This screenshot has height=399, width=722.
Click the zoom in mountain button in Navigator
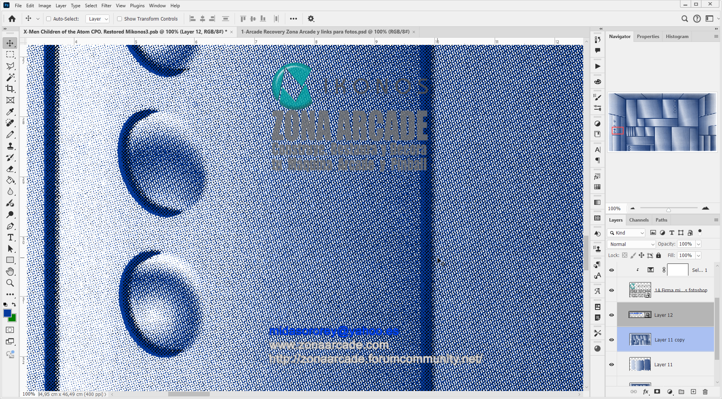[x=706, y=208]
